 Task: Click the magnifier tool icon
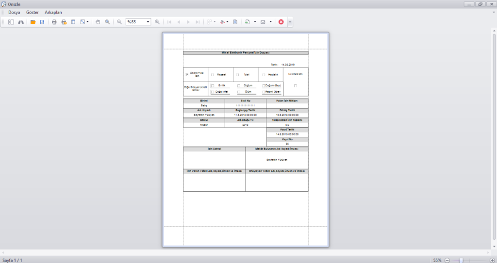coord(107,22)
